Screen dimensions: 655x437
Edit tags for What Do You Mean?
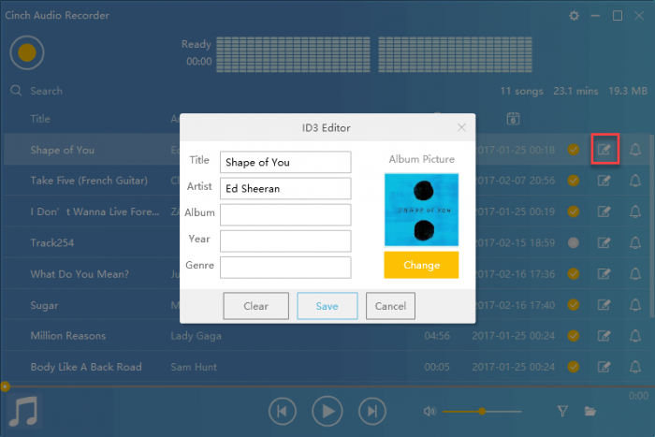click(604, 274)
